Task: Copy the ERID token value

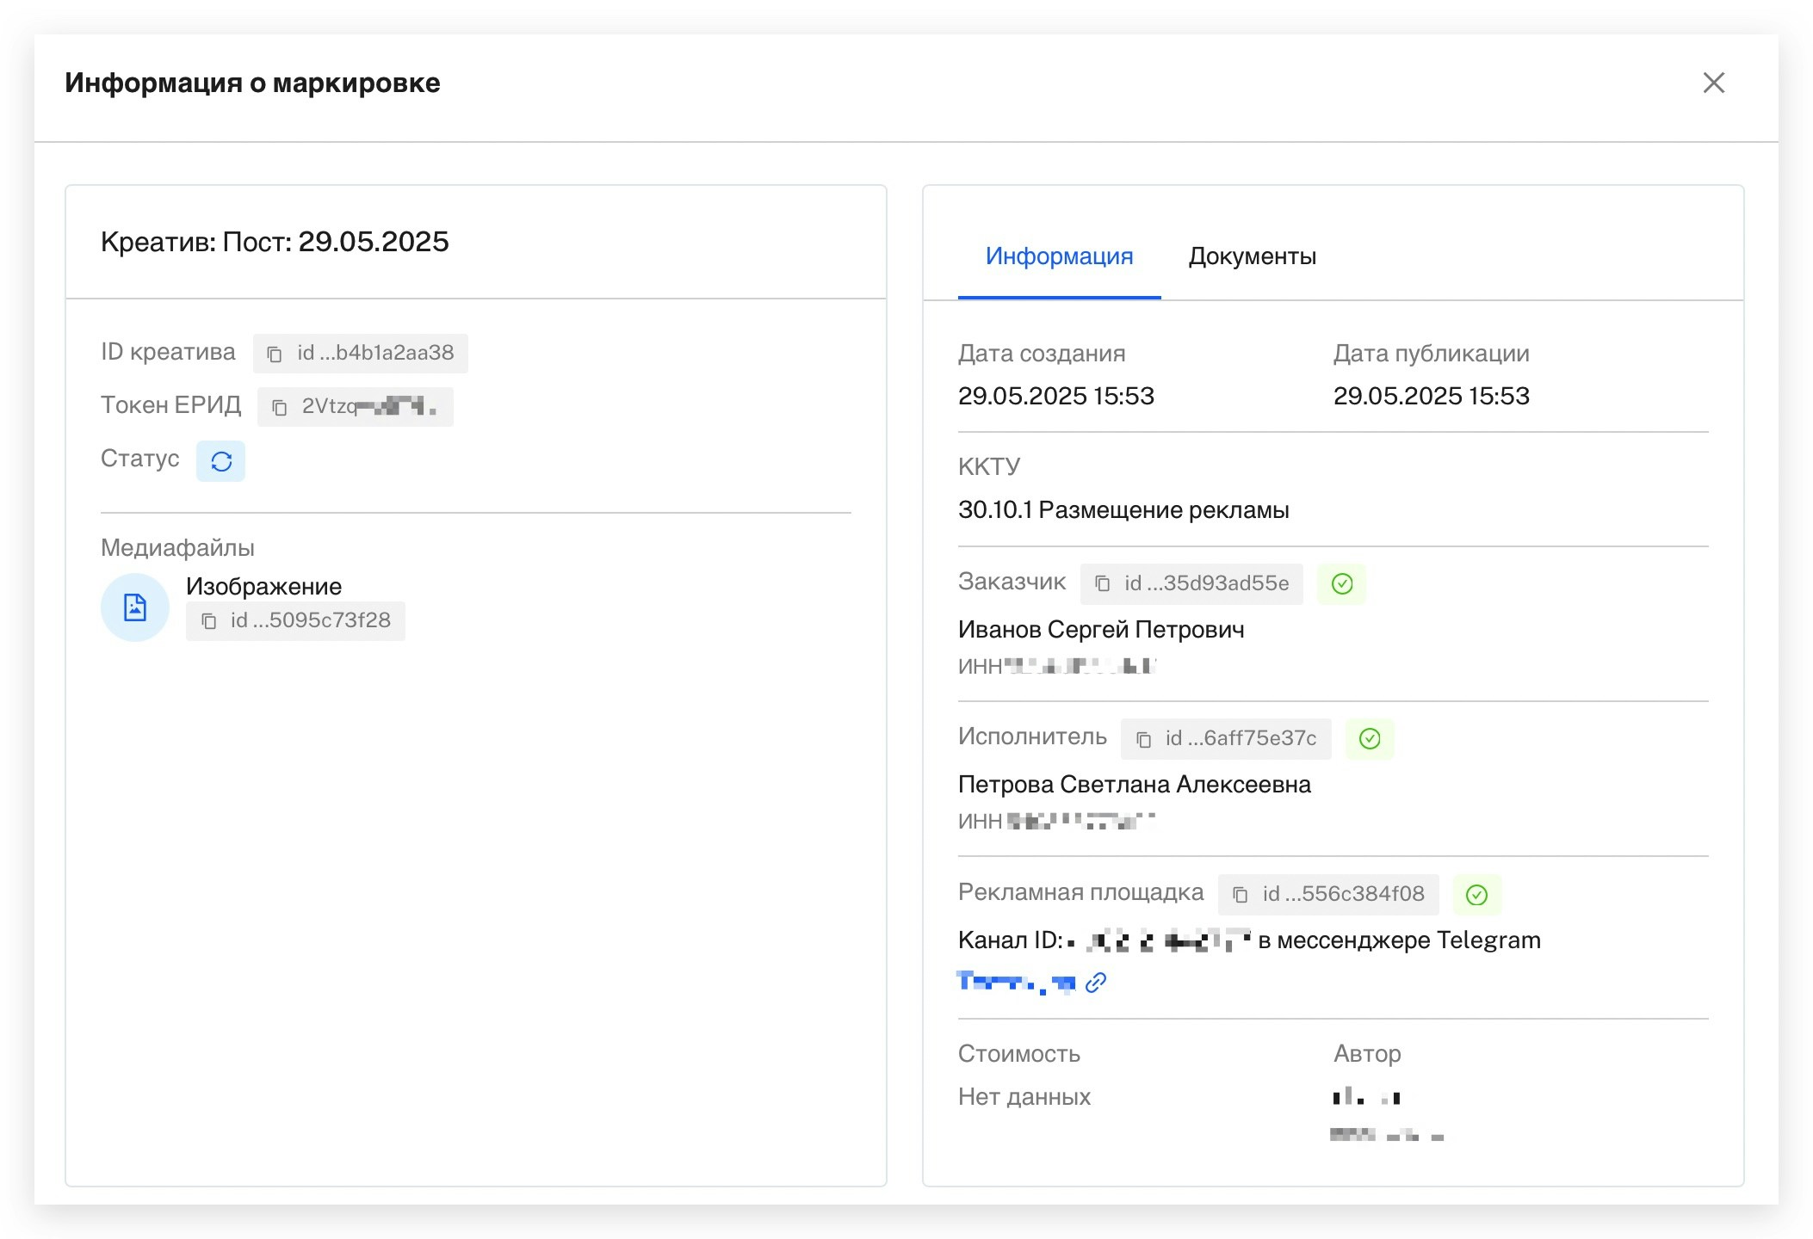Action: tap(280, 407)
